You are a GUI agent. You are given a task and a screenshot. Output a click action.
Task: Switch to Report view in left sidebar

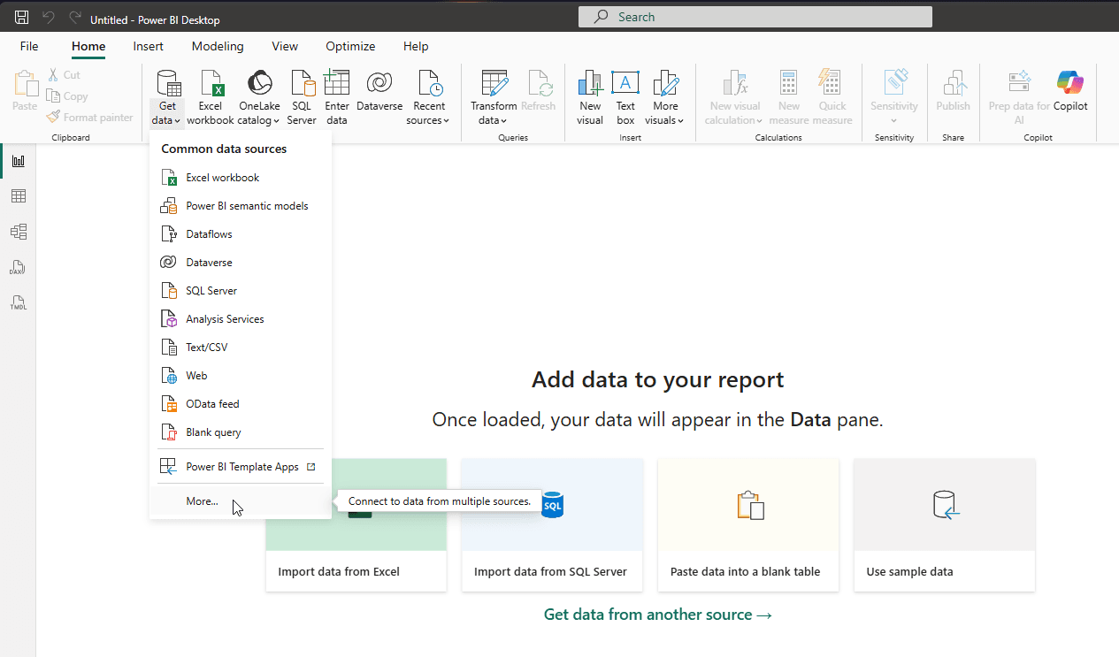(x=18, y=161)
